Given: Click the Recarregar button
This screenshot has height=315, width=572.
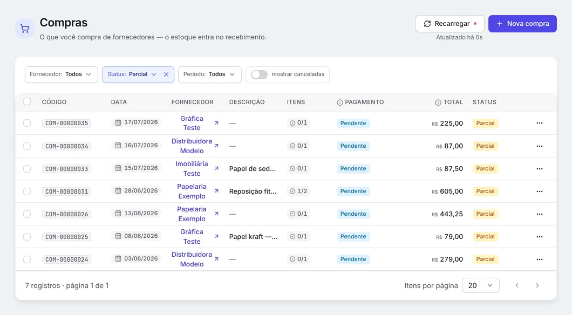Looking at the screenshot, I should [x=450, y=24].
